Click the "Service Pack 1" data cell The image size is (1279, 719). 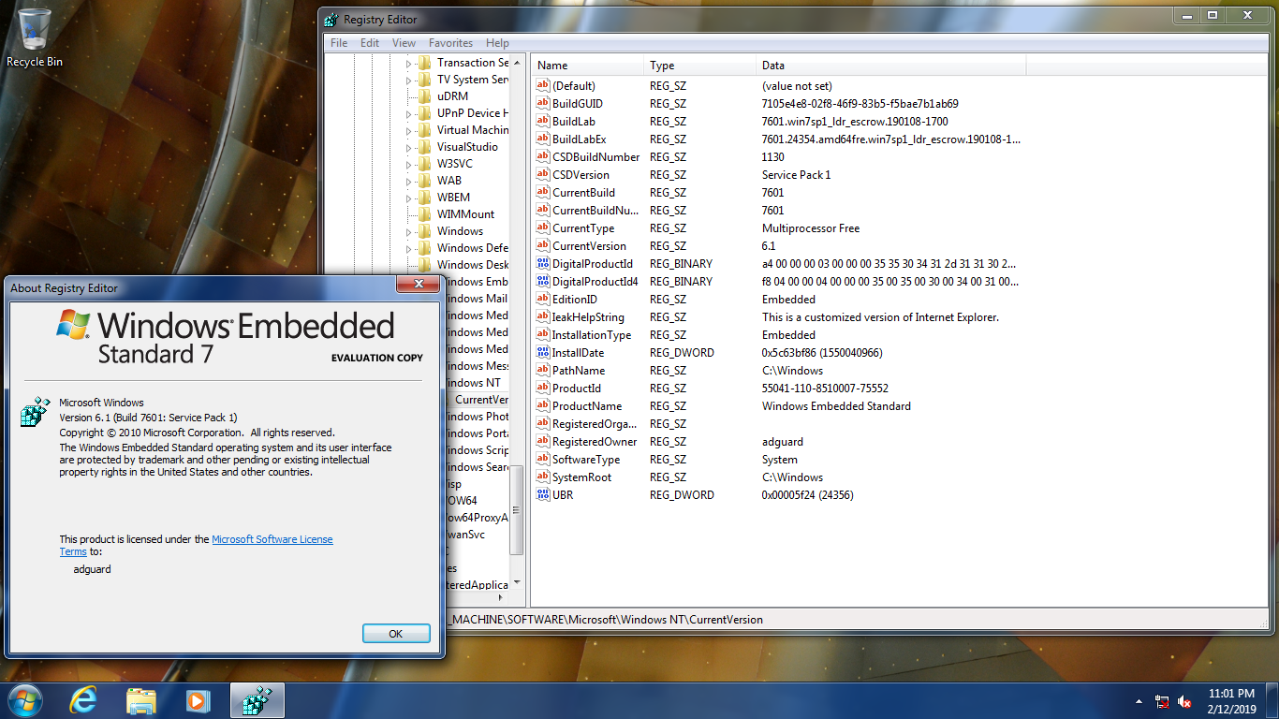[796, 174]
